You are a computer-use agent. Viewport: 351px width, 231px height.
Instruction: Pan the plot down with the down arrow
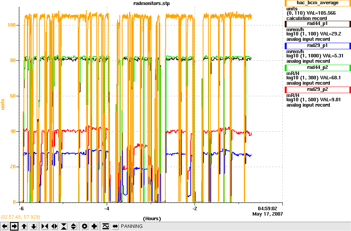coord(34,226)
